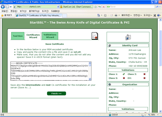Open the 도구(T) menu
This screenshot has width=162, height=117.
click(45, 11)
